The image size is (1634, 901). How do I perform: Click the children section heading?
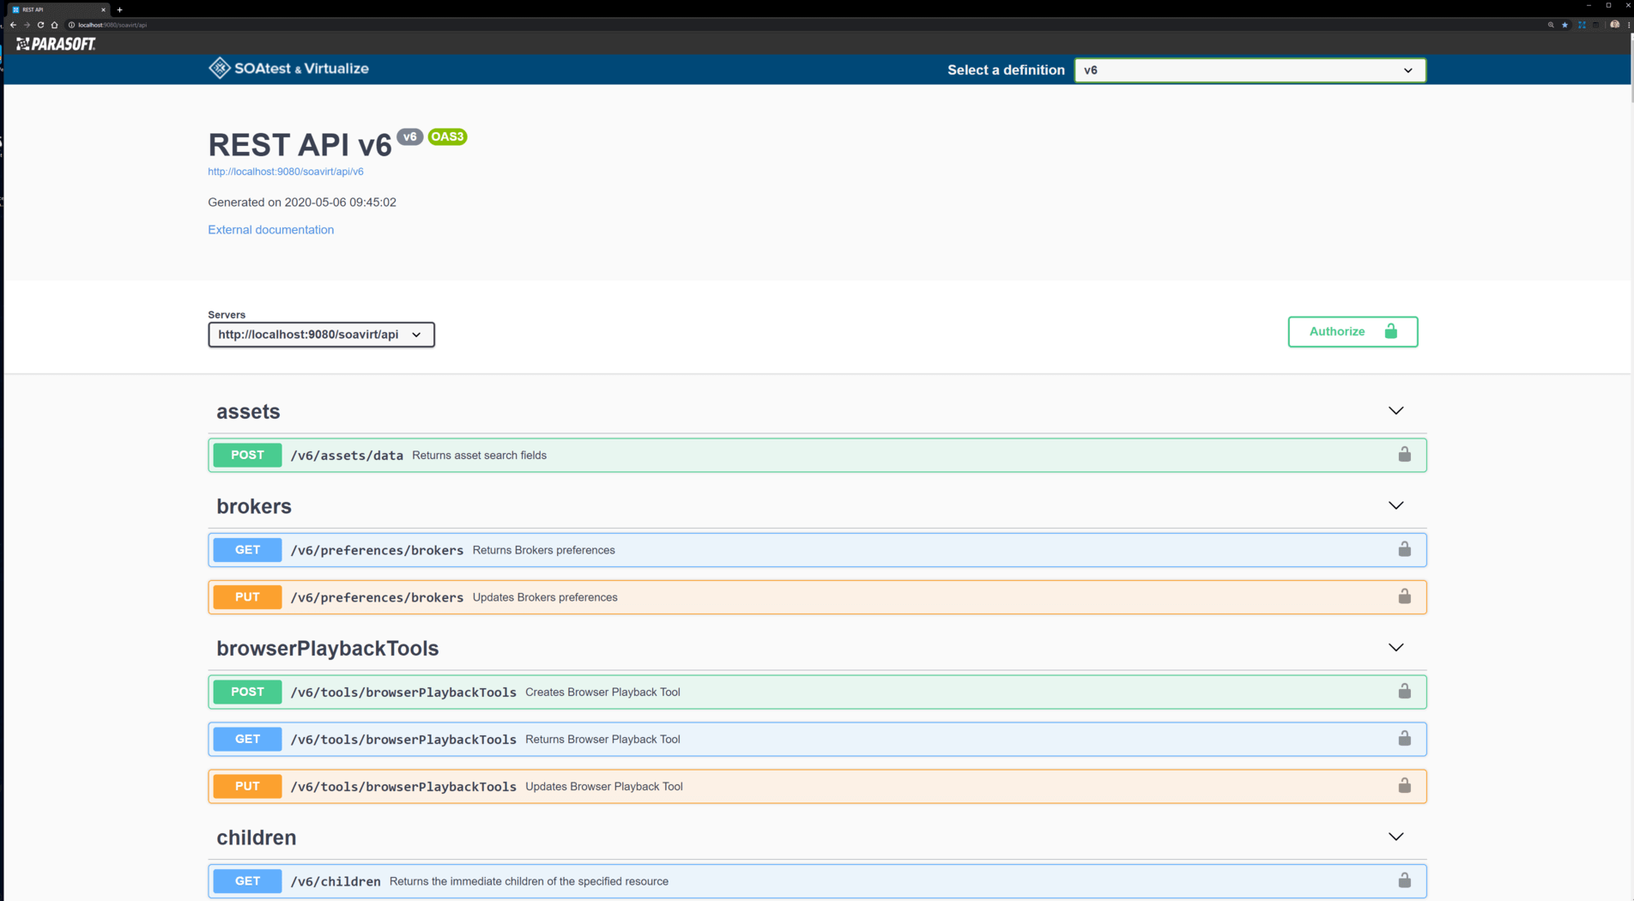[256, 838]
